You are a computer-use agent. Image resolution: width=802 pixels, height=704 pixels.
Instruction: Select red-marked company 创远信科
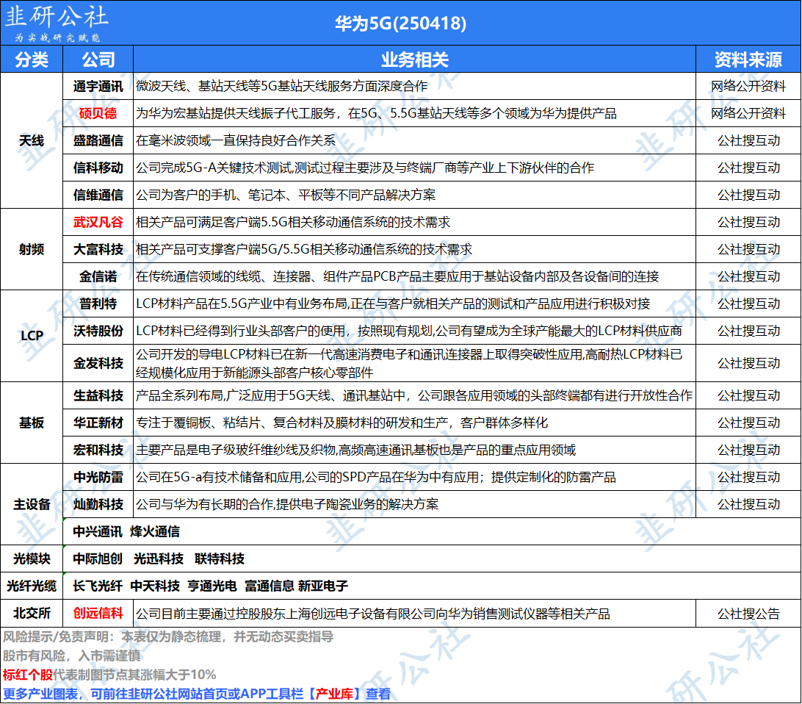coord(98,613)
